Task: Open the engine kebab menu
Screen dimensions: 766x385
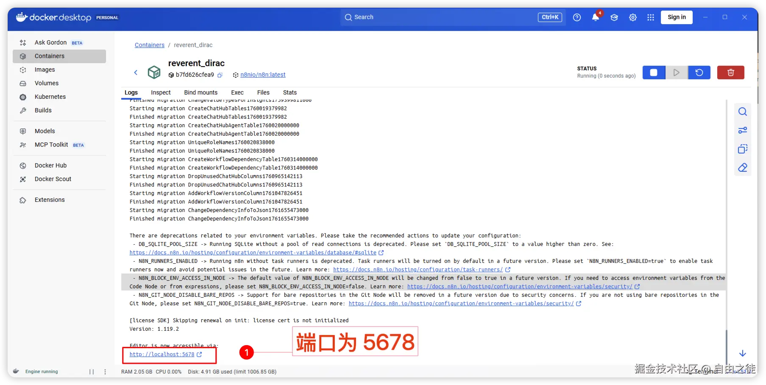Action: (105, 372)
